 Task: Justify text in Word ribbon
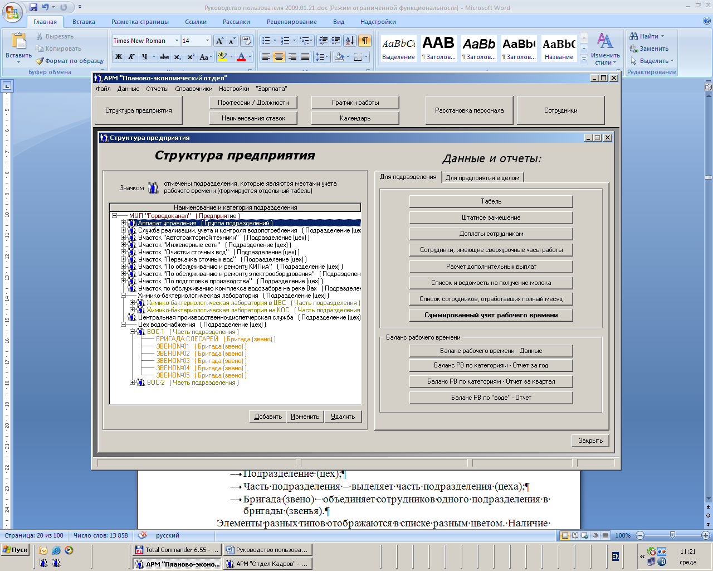pos(305,57)
